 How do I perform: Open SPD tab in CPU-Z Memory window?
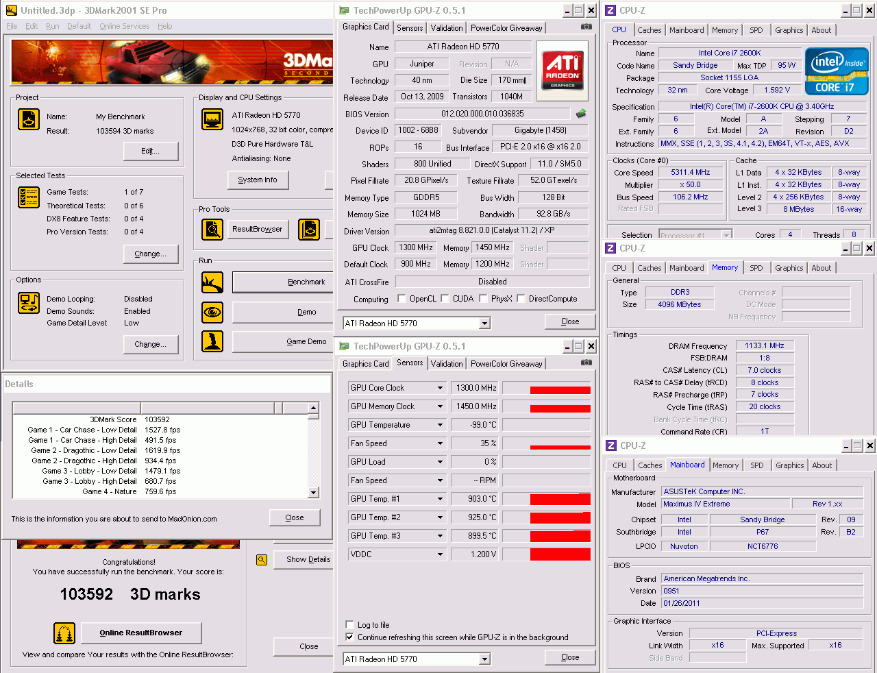756,268
